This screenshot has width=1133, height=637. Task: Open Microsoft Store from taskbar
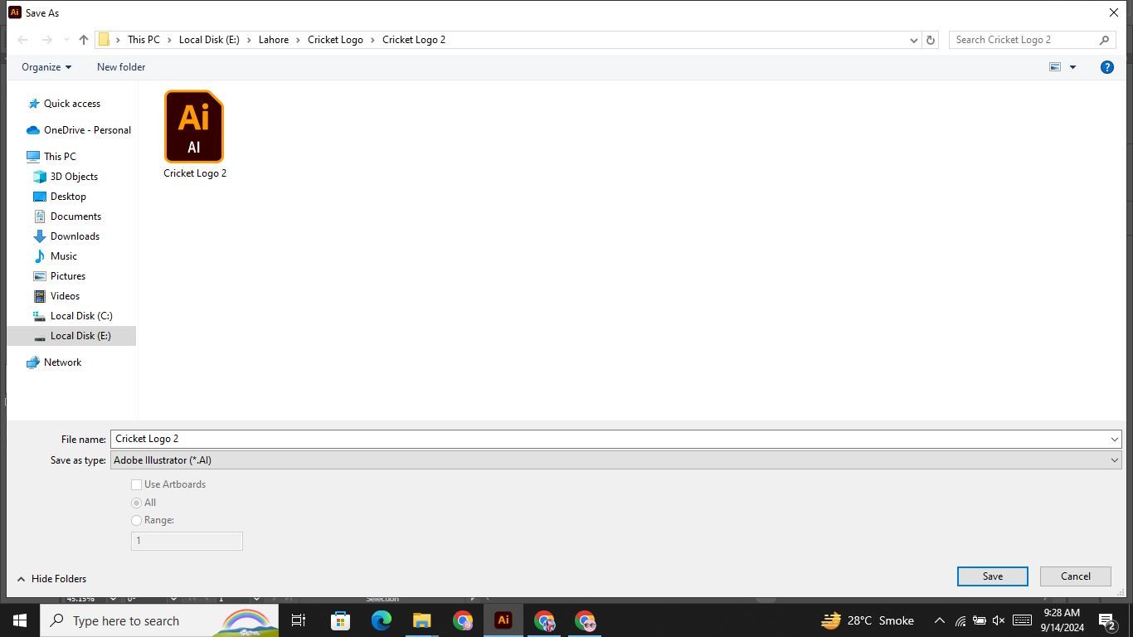340,620
